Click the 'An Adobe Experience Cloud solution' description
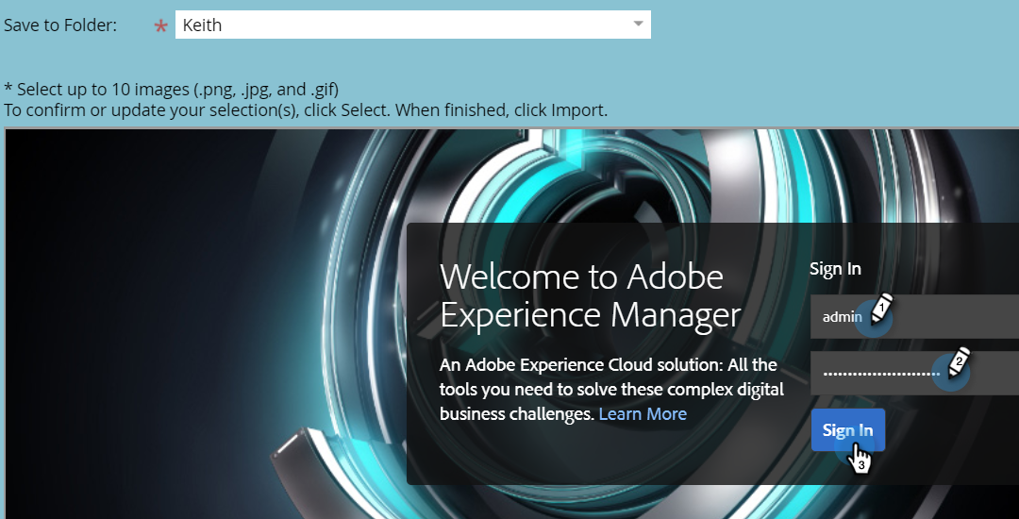The image size is (1019, 519). click(x=611, y=389)
